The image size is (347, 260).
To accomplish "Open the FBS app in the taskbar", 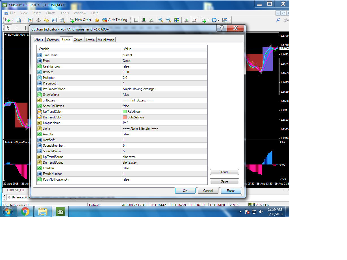I will tap(60, 211).
